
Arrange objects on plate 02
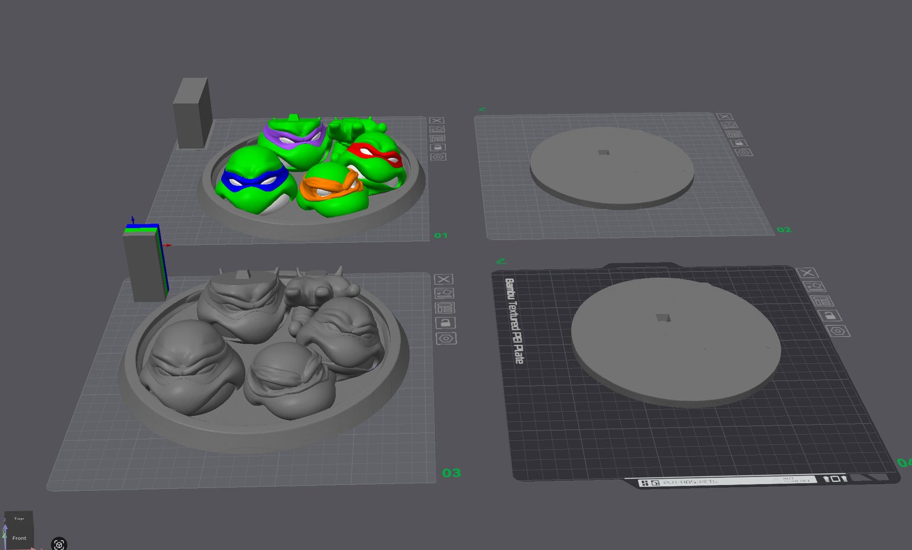[x=734, y=134]
